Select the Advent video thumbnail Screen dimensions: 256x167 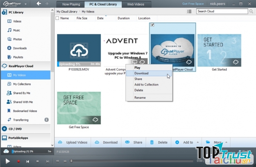coord(126,50)
